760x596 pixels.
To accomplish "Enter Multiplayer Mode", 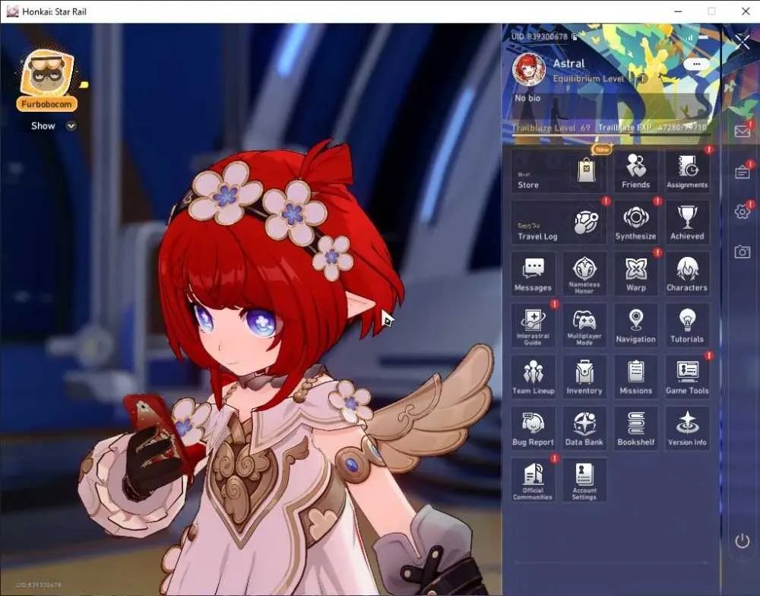I will click(584, 325).
